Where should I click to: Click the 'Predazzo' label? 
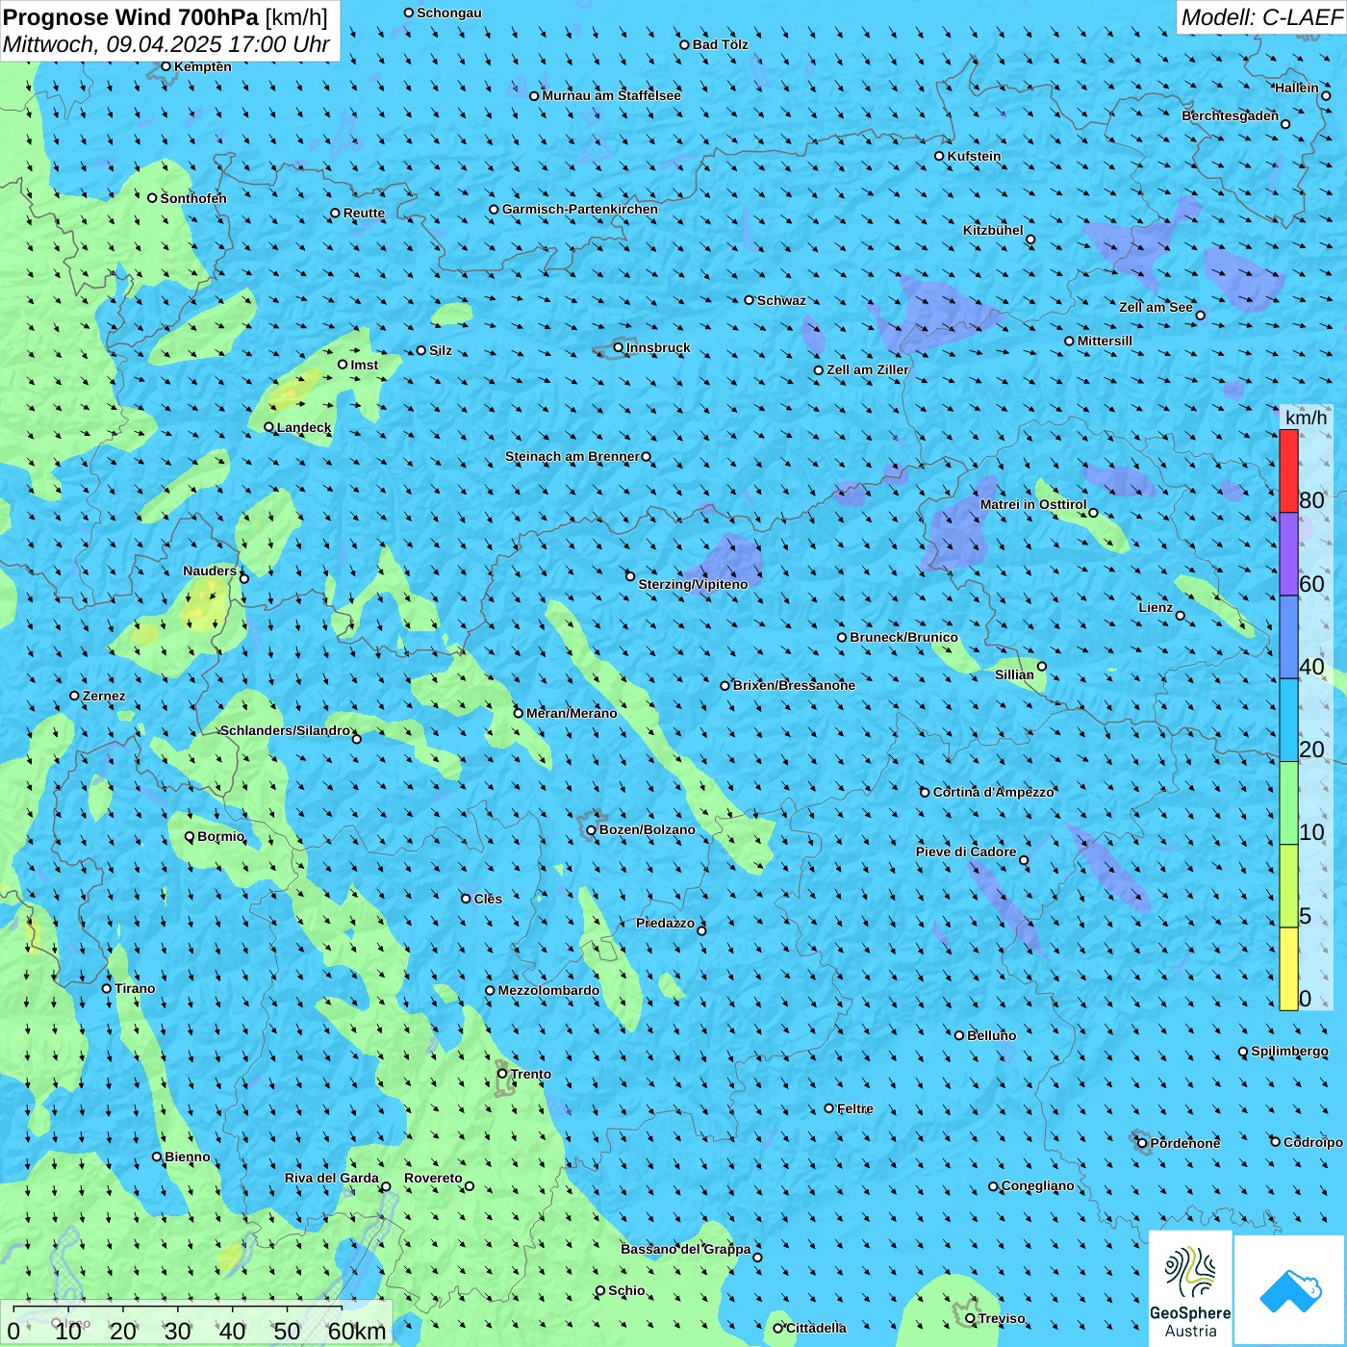(x=665, y=923)
